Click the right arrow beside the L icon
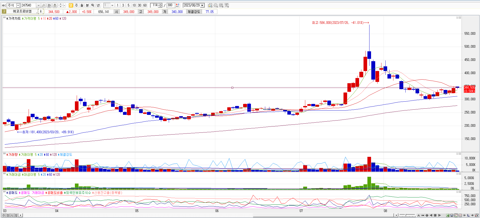This screenshot has width=480, height=218. pos(472,215)
